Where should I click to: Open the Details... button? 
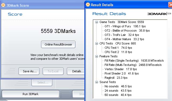point(76,71)
